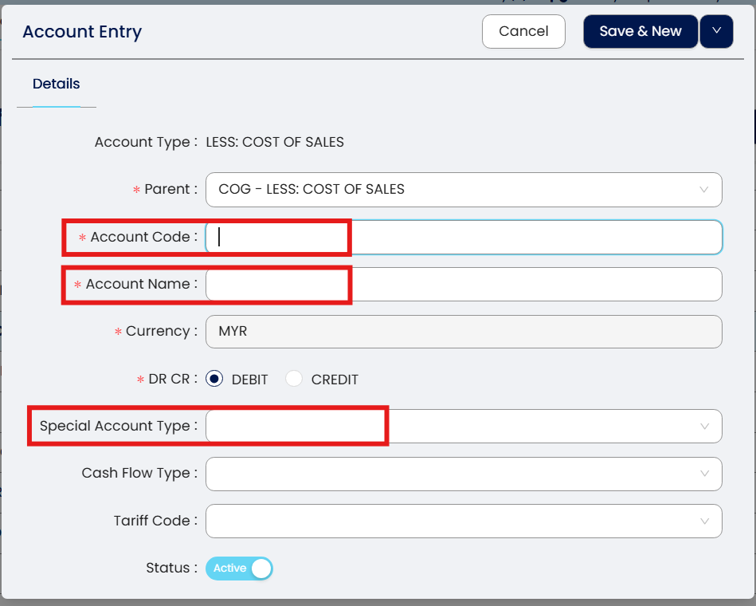Click the Special Account Type chevron icon
The image size is (756, 606).
[x=704, y=426]
